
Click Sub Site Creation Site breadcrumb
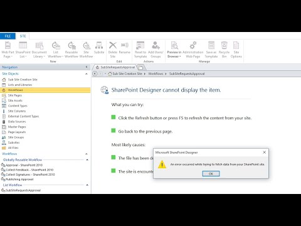pyautogui.click(x=127, y=73)
